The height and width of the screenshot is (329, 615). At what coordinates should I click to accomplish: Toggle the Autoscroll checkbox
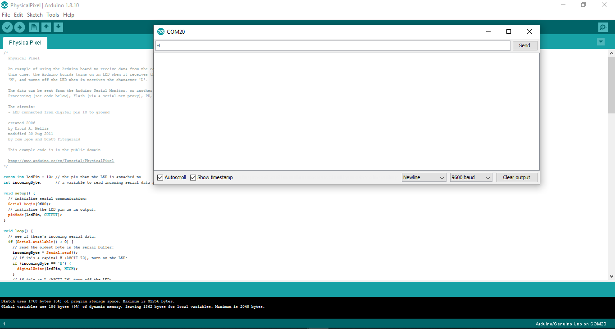coord(160,177)
